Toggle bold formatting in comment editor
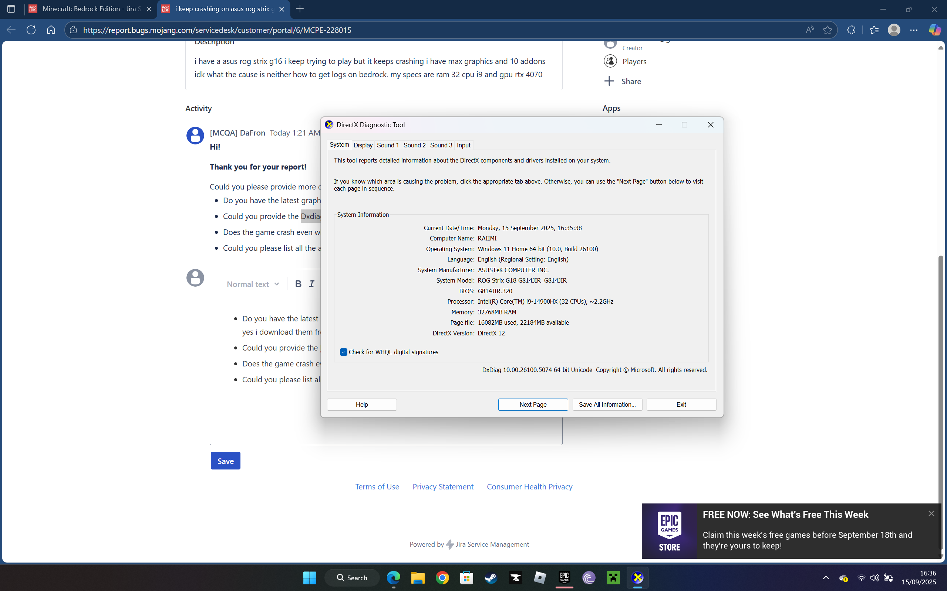 298,284
